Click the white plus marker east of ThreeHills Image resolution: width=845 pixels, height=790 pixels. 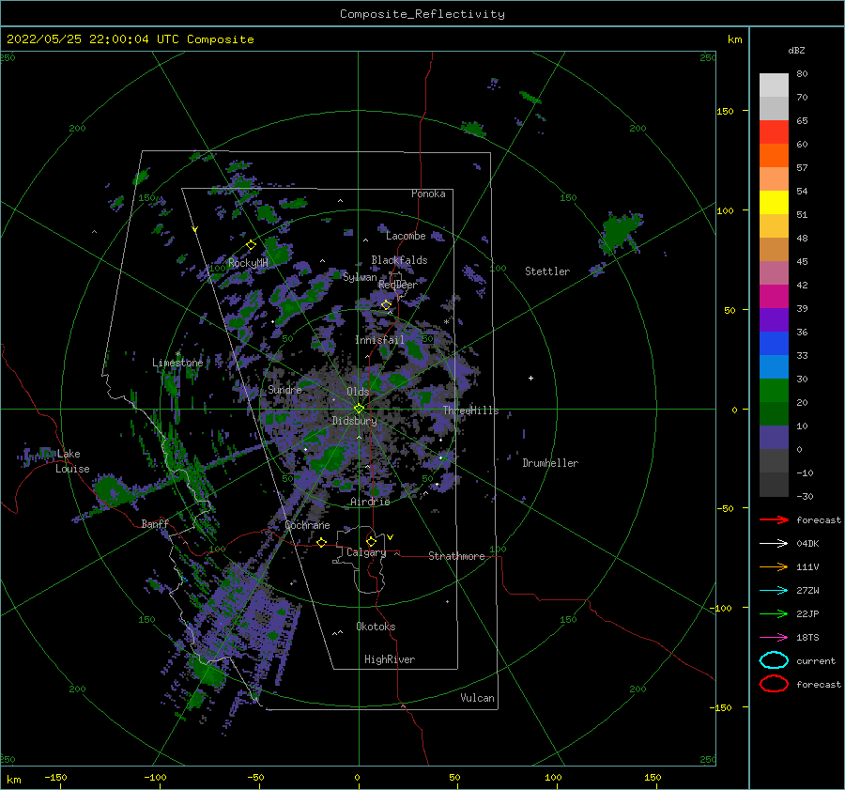[530, 378]
